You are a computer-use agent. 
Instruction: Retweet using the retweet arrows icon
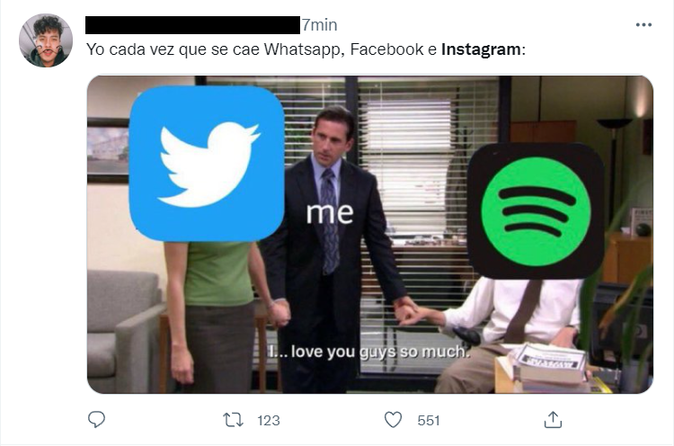234,420
